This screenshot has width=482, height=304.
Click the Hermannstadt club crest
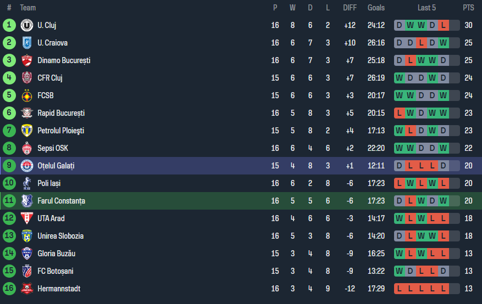26,289
